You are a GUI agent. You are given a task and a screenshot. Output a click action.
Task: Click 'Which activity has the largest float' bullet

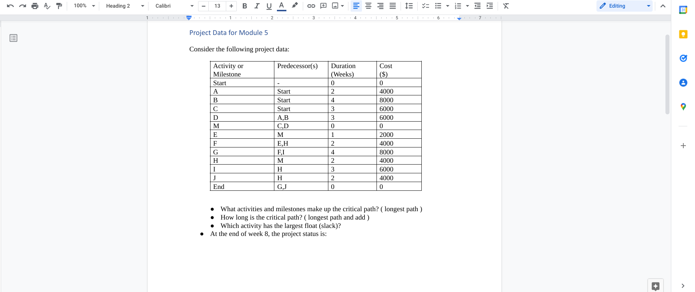pyautogui.click(x=281, y=226)
